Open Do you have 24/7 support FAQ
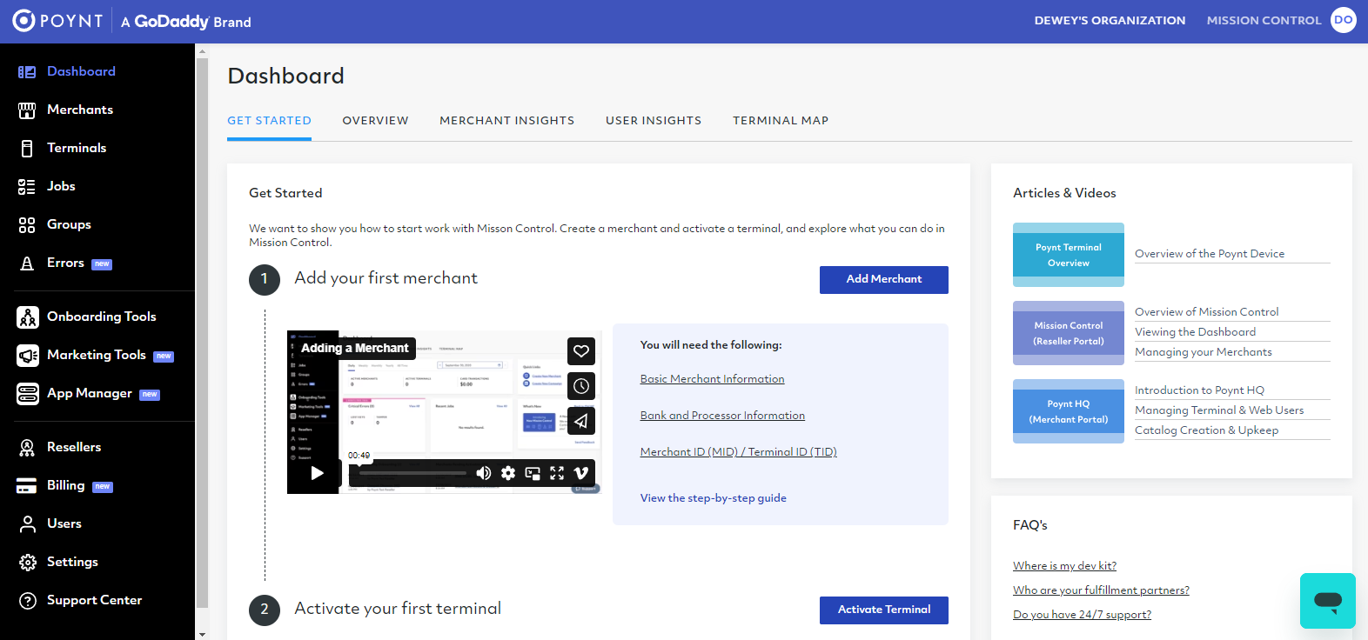1368x640 pixels. tap(1082, 615)
